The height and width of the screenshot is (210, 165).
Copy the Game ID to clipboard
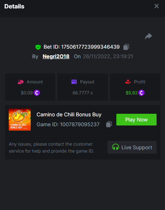click(x=109, y=124)
